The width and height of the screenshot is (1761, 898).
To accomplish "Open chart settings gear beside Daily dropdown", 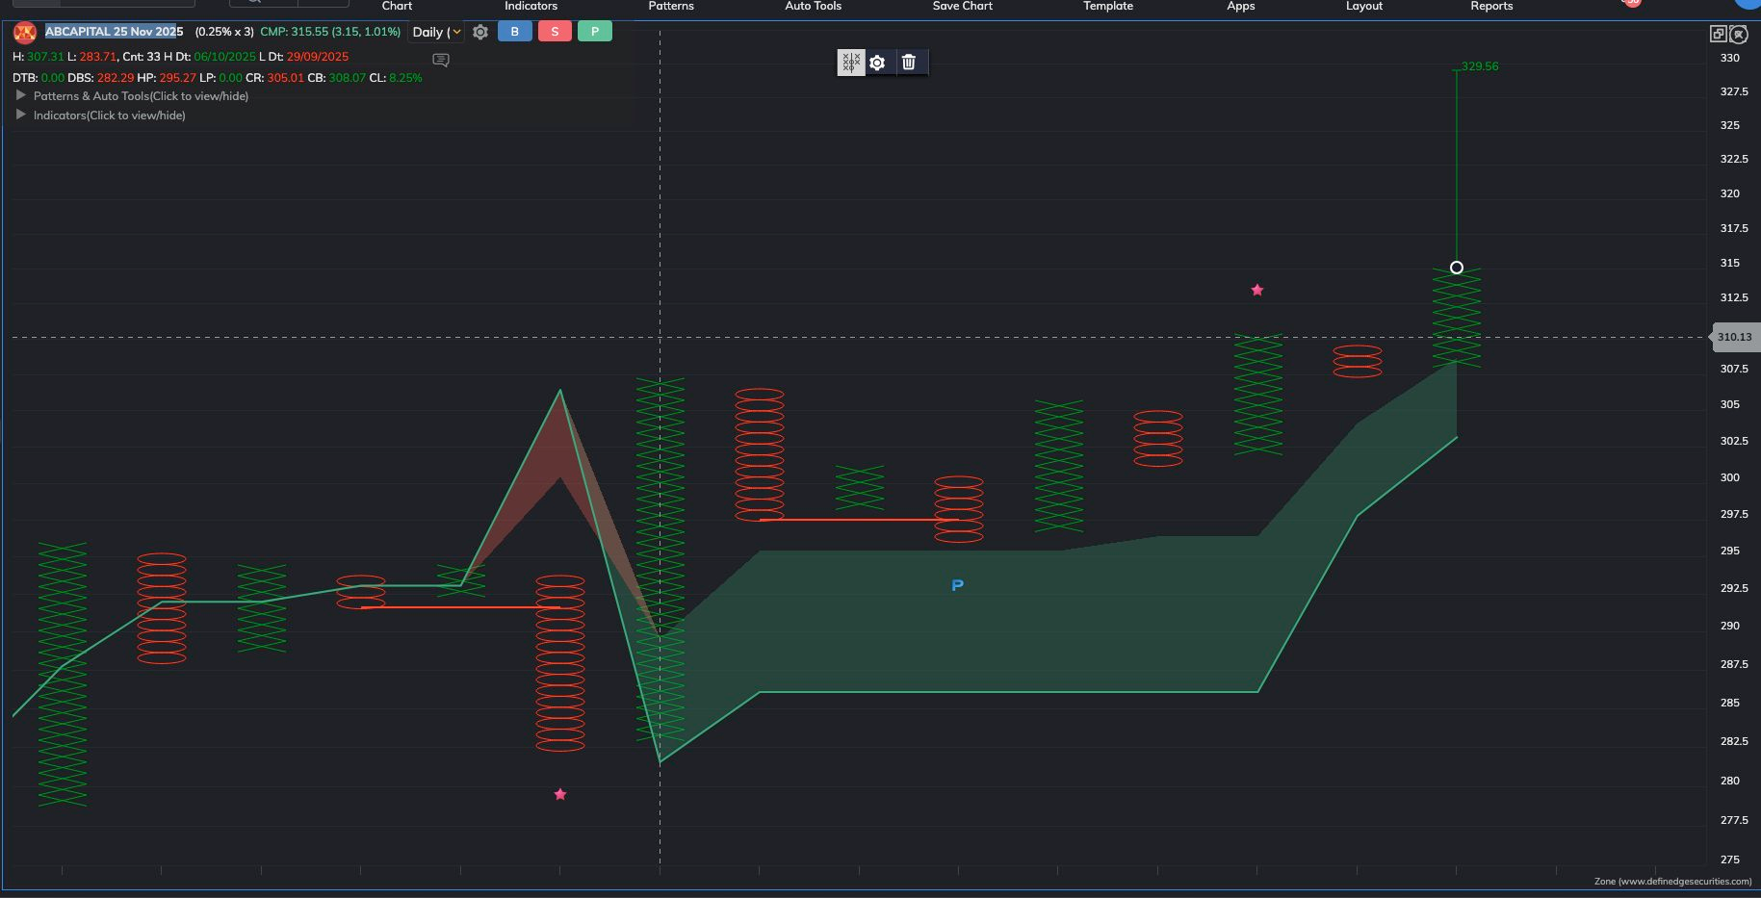I will (480, 32).
